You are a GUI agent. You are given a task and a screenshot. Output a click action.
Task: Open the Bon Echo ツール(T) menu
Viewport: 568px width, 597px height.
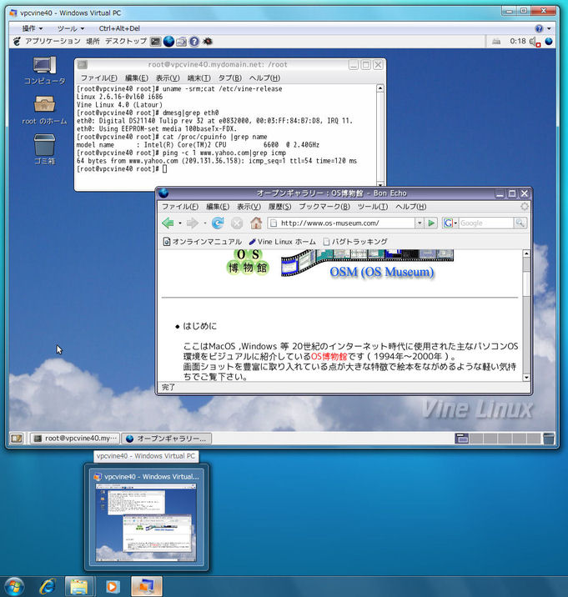coord(373,207)
